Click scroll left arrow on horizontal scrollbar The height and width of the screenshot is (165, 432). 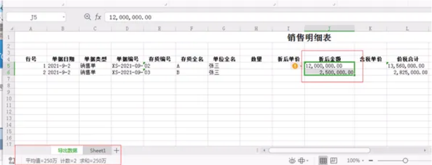pyautogui.click(x=264, y=150)
